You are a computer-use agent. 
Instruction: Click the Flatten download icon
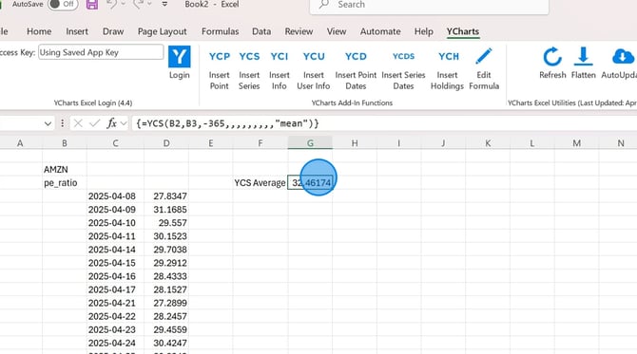[x=584, y=56]
